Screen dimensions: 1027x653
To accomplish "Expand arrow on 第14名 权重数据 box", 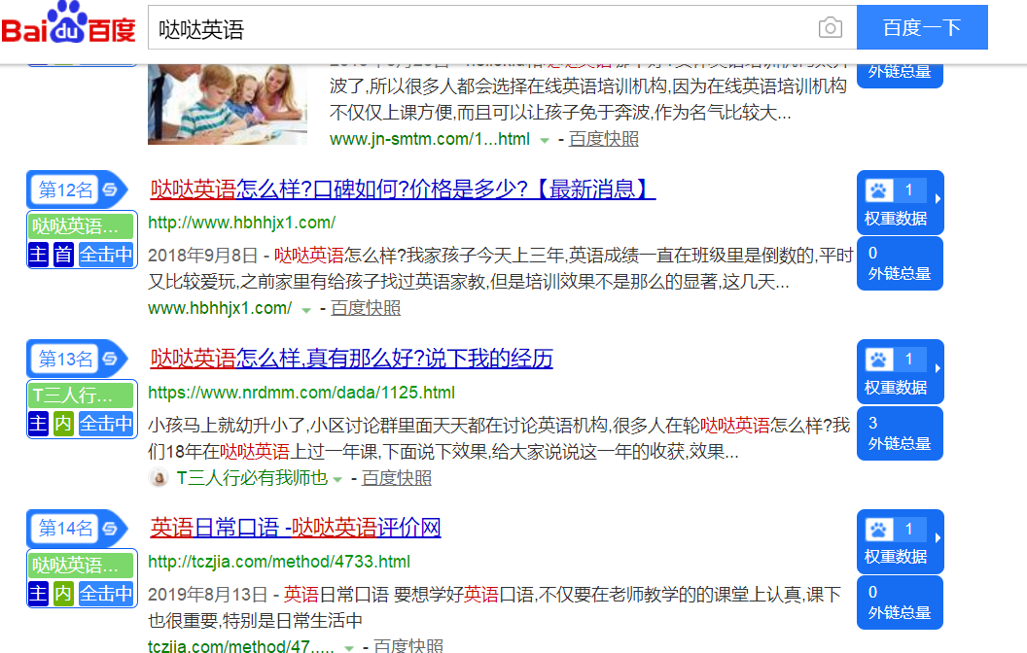I will [x=938, y=537].
